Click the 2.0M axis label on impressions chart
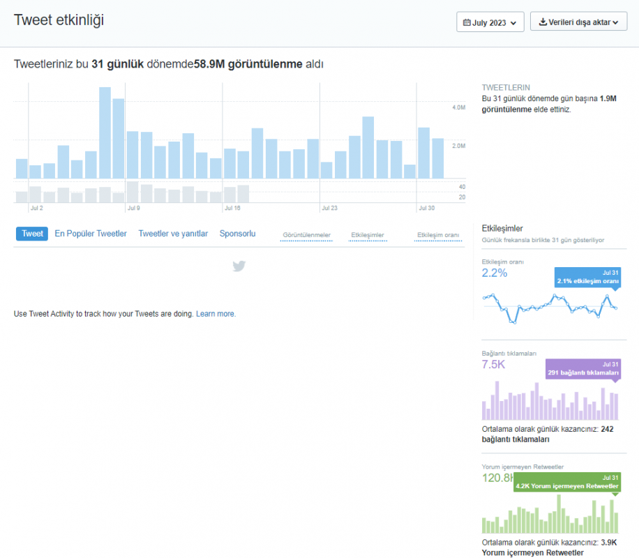Image resolution: width=639 pixels, height=558 pixels. click(458, 146)
